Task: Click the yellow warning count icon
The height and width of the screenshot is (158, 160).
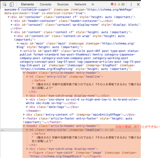Action: coord(119,4)
